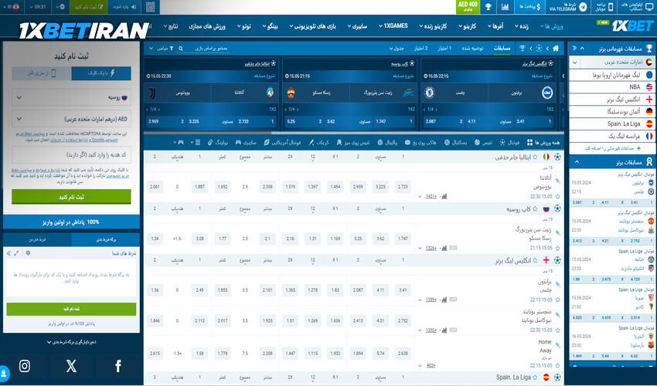Open the statistics chart icon in top bar
This screenshot has width=657, height=386.
(x=505, y=7)
